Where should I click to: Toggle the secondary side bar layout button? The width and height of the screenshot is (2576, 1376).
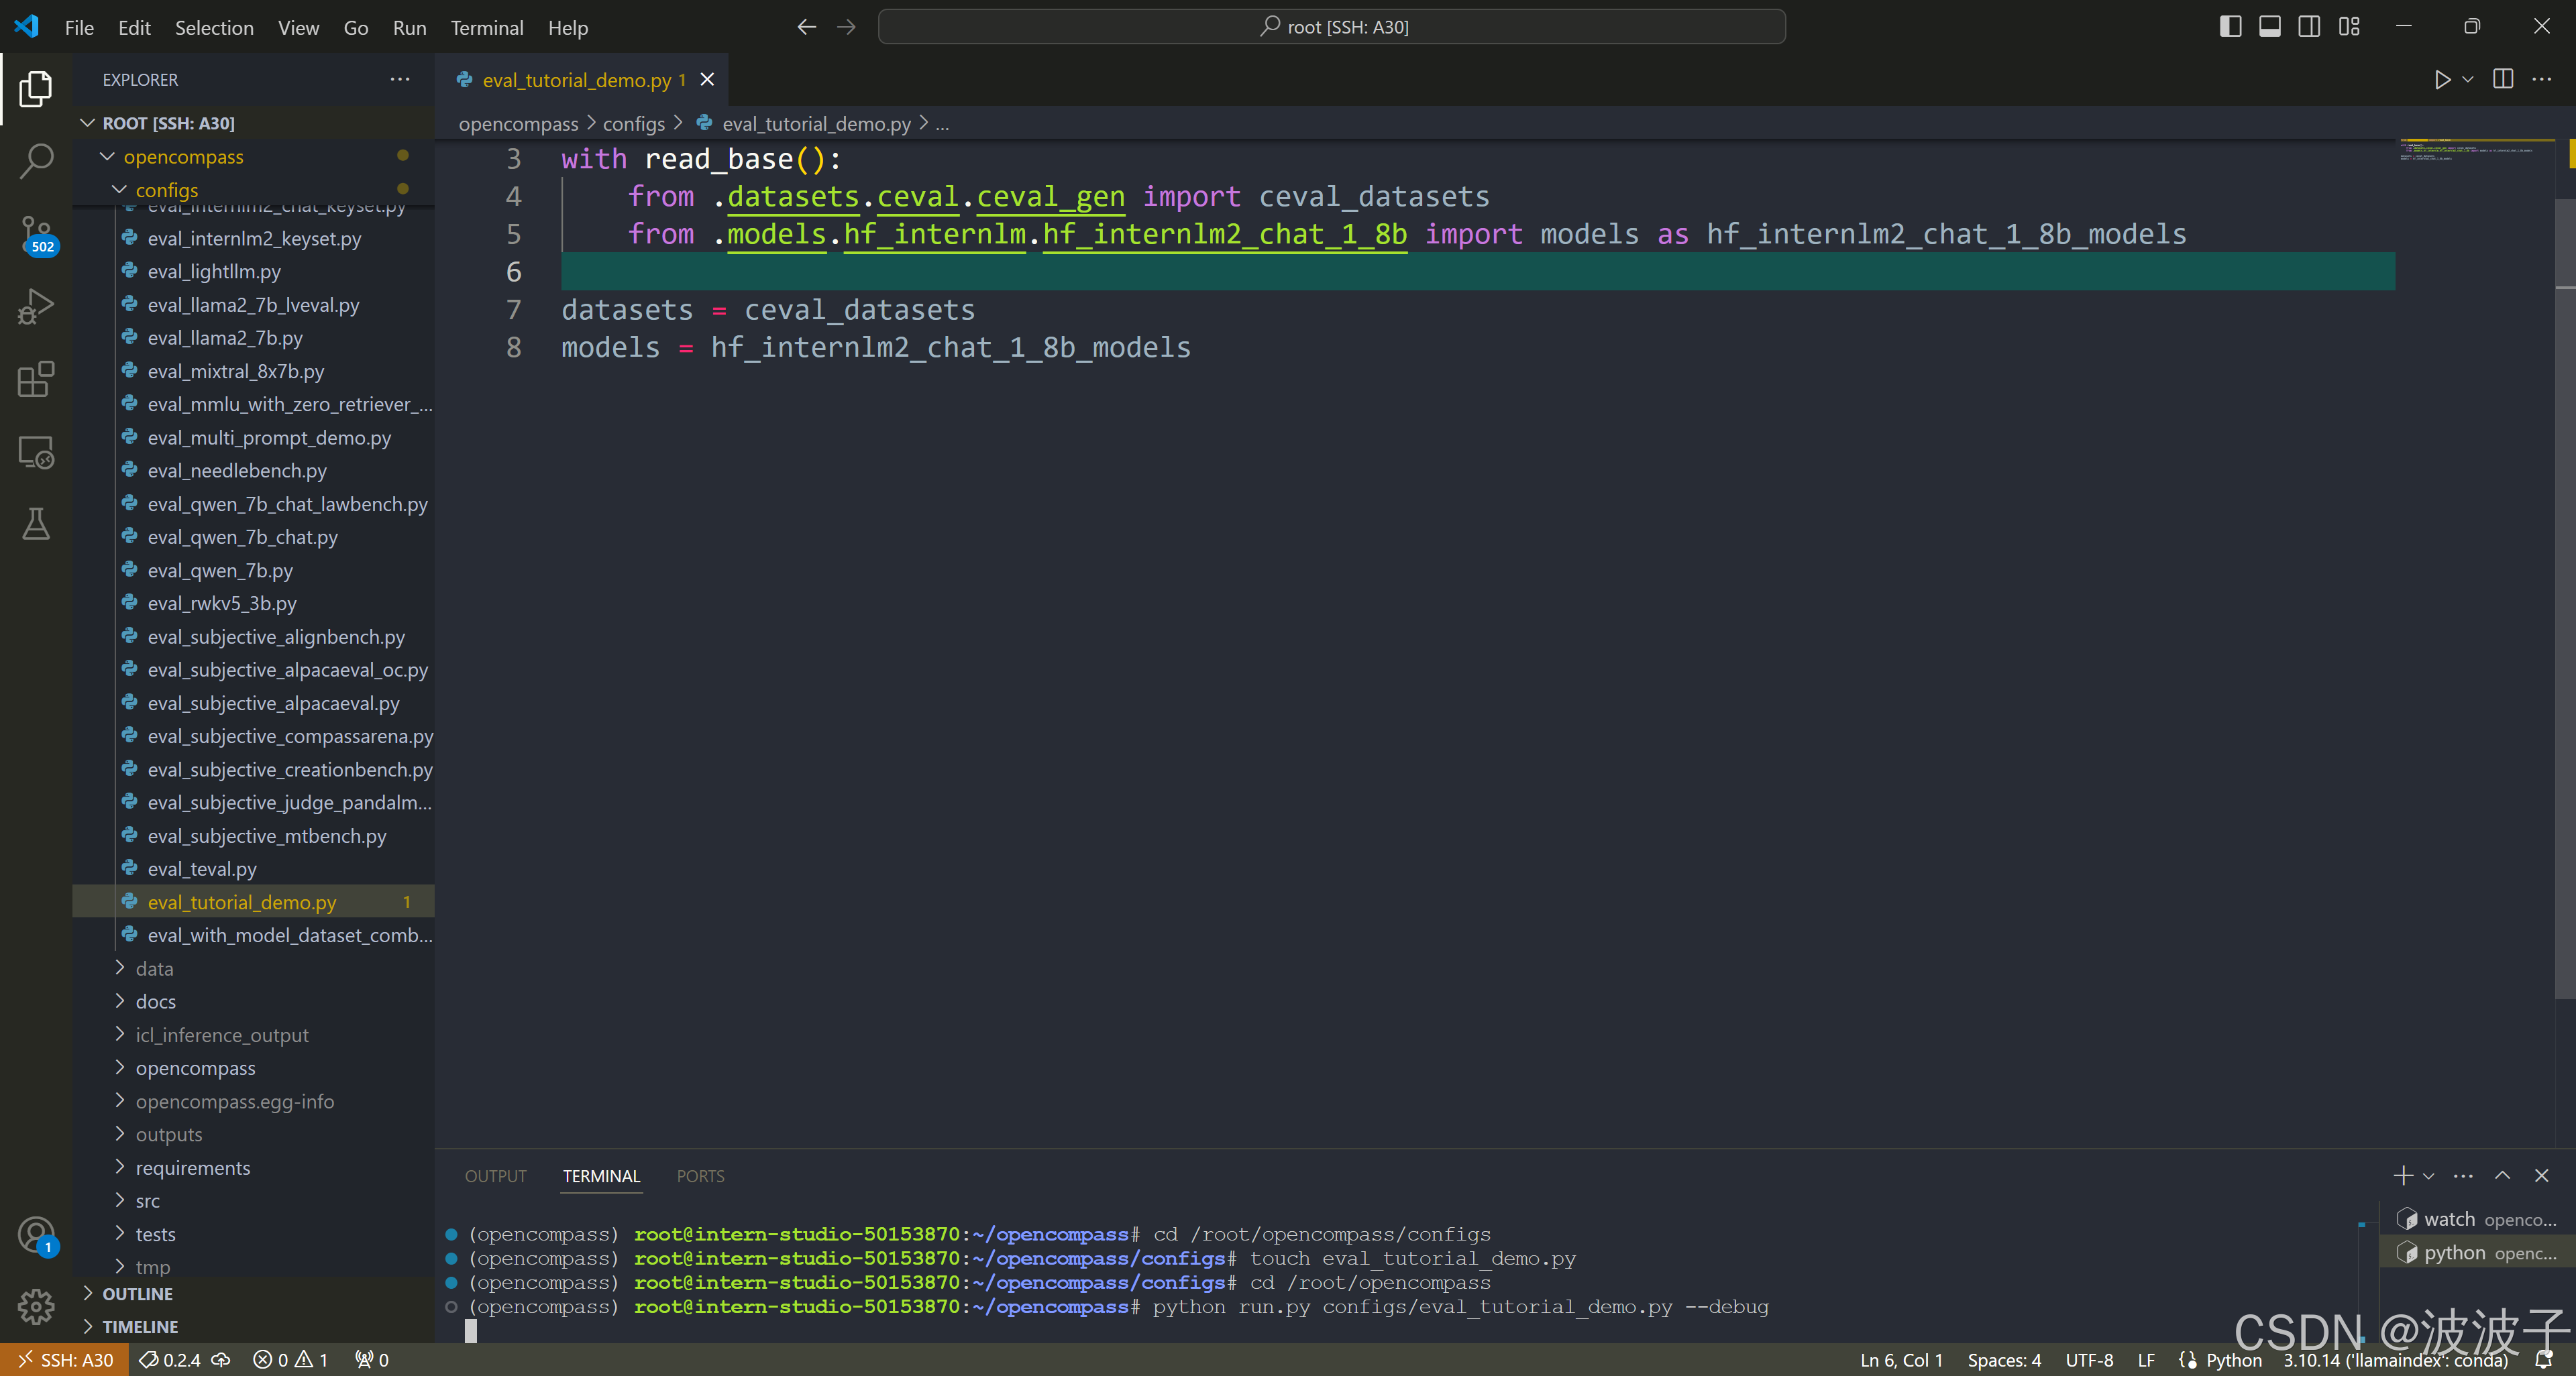pyautogui.click(x=2309, y=27)
